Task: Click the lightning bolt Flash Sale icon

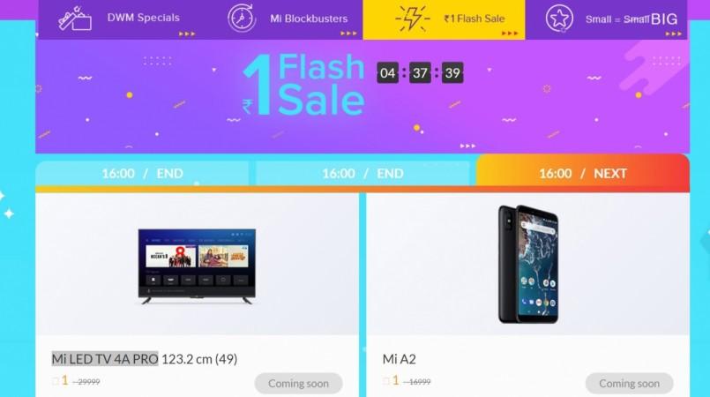Action: 413,19
